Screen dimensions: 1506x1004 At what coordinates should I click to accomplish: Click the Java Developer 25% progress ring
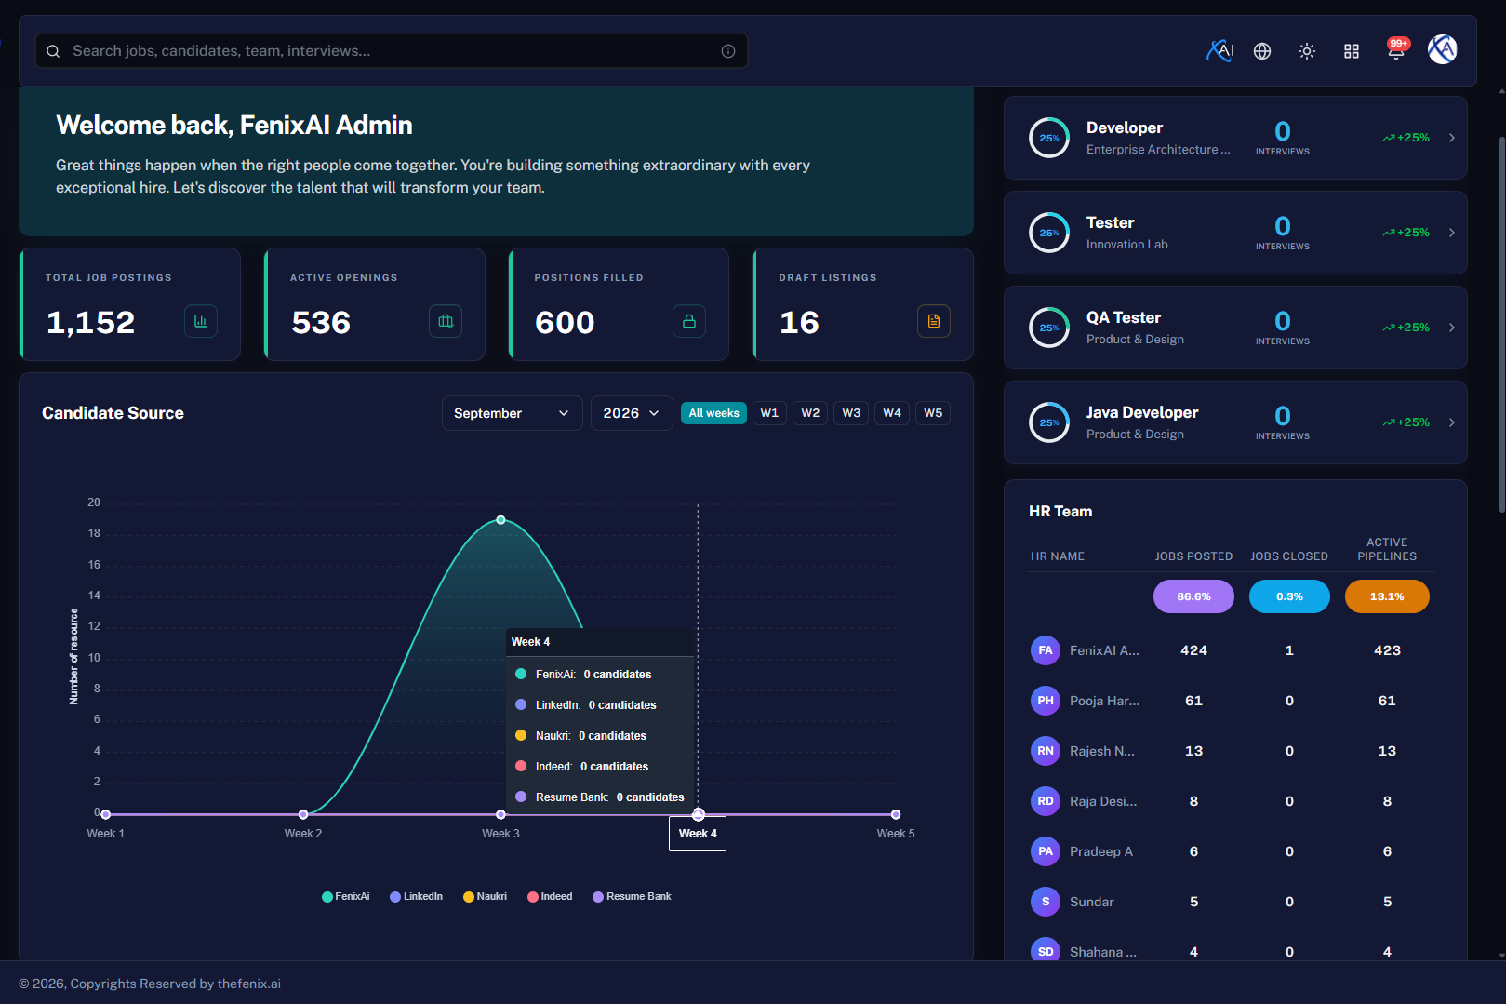1049,422
